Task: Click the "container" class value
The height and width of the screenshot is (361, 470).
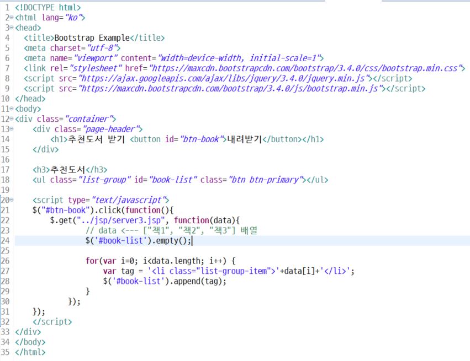Action: point(88,118)
